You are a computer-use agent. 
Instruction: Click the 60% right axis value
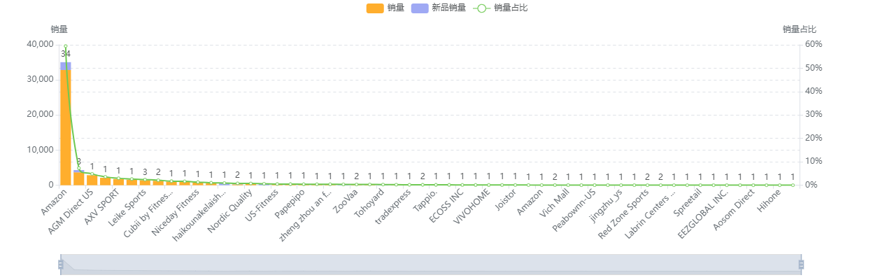click(x=814, y=44)
